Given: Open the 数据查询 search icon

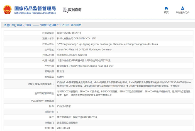Looking at the screenshot, I should click(65, 10).
